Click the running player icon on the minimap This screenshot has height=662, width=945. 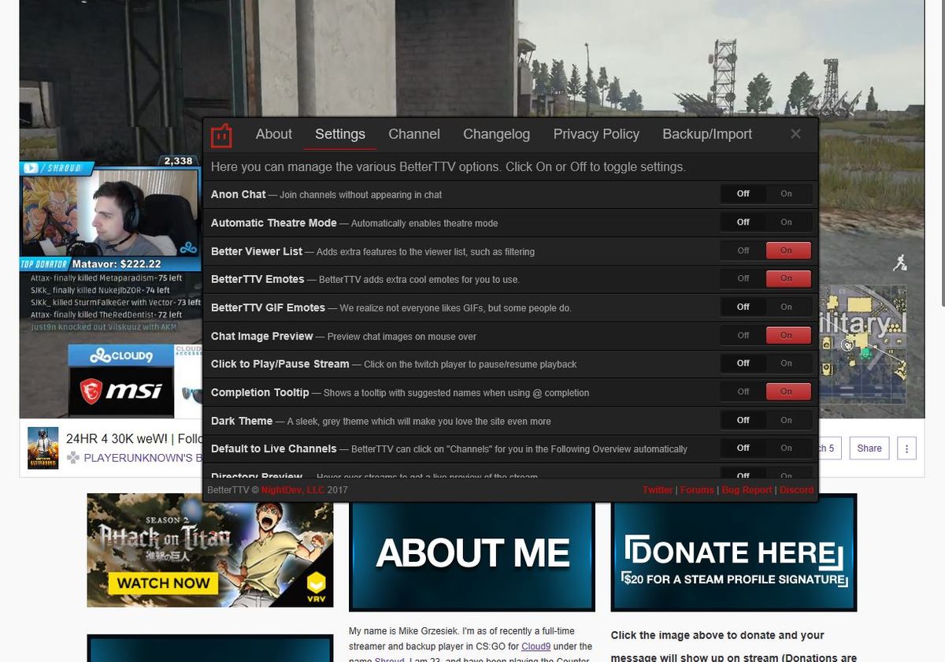[899, 262]
